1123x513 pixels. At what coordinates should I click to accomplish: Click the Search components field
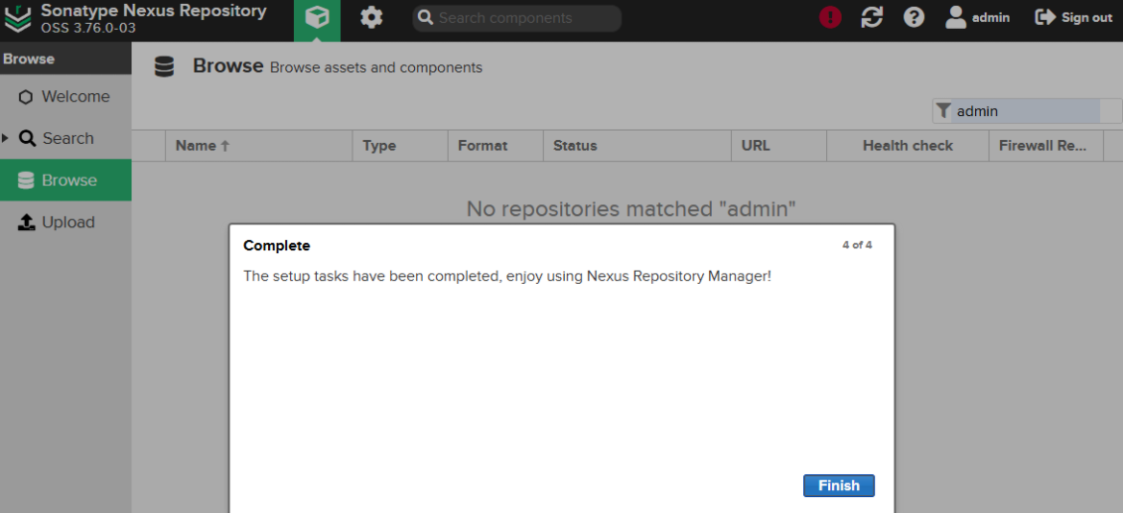click(x=516, y=18)
